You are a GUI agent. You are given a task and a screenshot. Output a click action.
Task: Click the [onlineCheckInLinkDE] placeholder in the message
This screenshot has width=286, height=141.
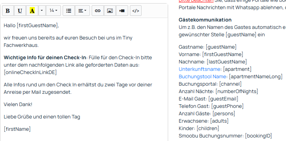click(30, 72)
